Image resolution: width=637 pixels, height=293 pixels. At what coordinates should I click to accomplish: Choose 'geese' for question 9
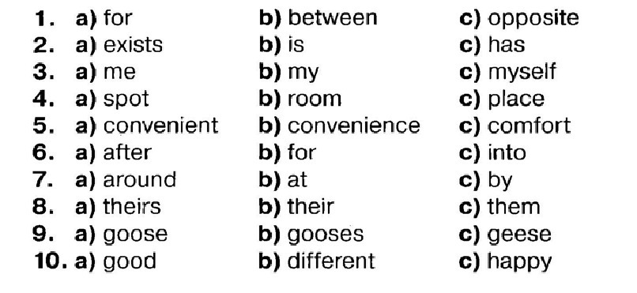[519, 235]
